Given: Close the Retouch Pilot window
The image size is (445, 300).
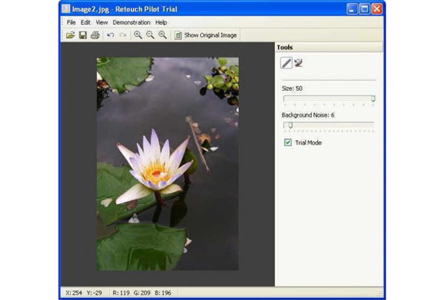Looking at the screenshot, I should 377,9.
